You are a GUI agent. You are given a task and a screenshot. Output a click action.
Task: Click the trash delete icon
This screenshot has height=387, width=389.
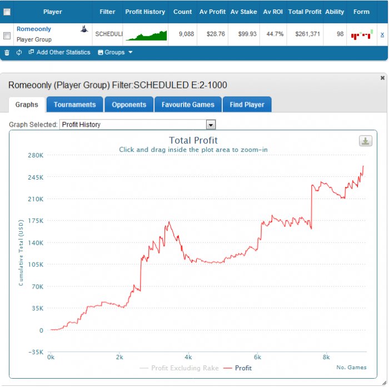7,53
